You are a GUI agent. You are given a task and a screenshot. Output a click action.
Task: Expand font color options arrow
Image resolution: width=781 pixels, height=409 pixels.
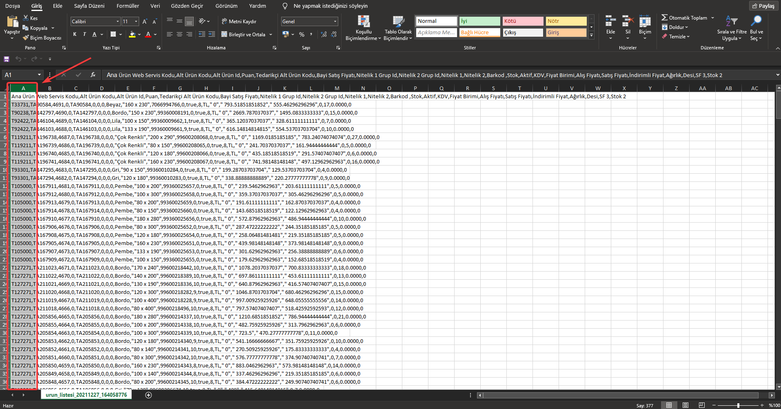[155, 34]
